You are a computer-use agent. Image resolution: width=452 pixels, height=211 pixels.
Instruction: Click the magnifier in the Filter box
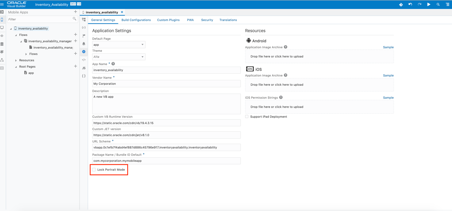click(75, 19)
